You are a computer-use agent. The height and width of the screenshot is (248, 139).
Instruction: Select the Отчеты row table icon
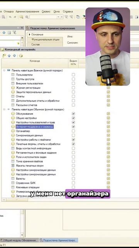(x=13, y=96)
